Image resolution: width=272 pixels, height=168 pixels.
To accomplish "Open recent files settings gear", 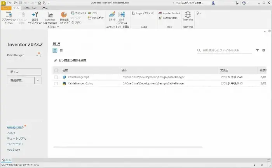I will coord(263,50).
